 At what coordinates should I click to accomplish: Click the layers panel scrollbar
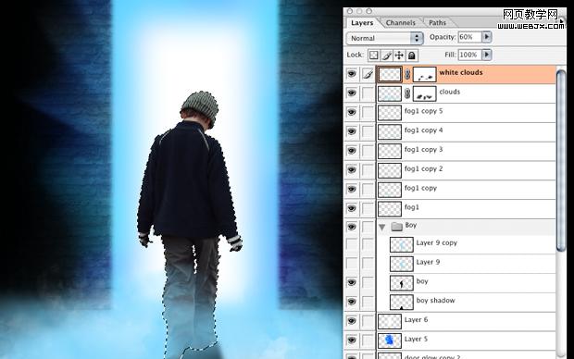click(x=561, y=161)
